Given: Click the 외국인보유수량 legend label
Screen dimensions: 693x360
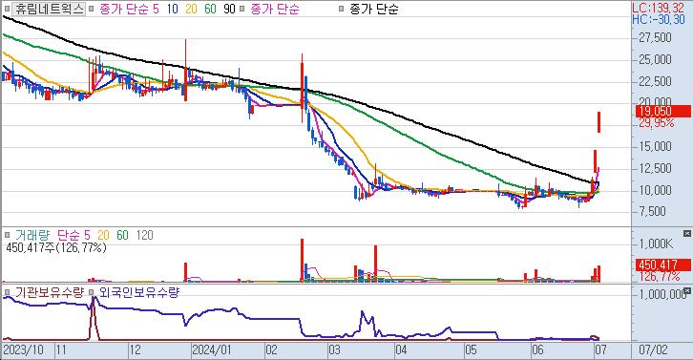Looking at the screenshot, I should coord(138,292).
